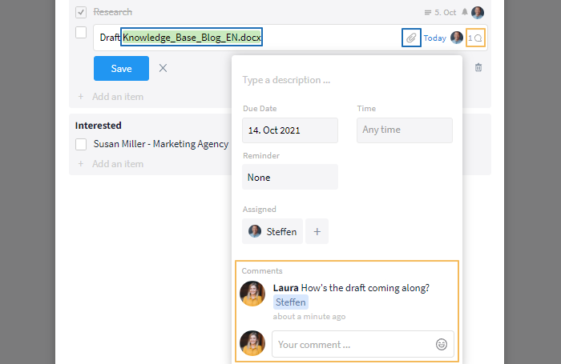Open the Due Date picker showing 14. Oct 2021
561x364 pixels.
[290, 130]
